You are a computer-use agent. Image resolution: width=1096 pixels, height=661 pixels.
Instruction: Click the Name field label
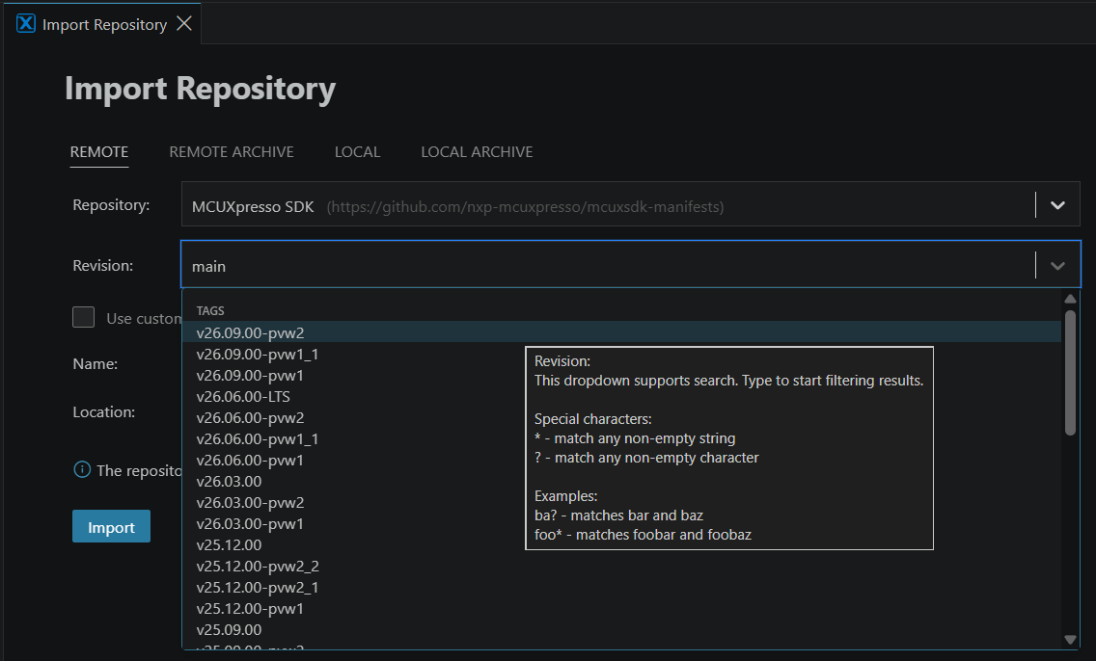[x=96, y=363]
